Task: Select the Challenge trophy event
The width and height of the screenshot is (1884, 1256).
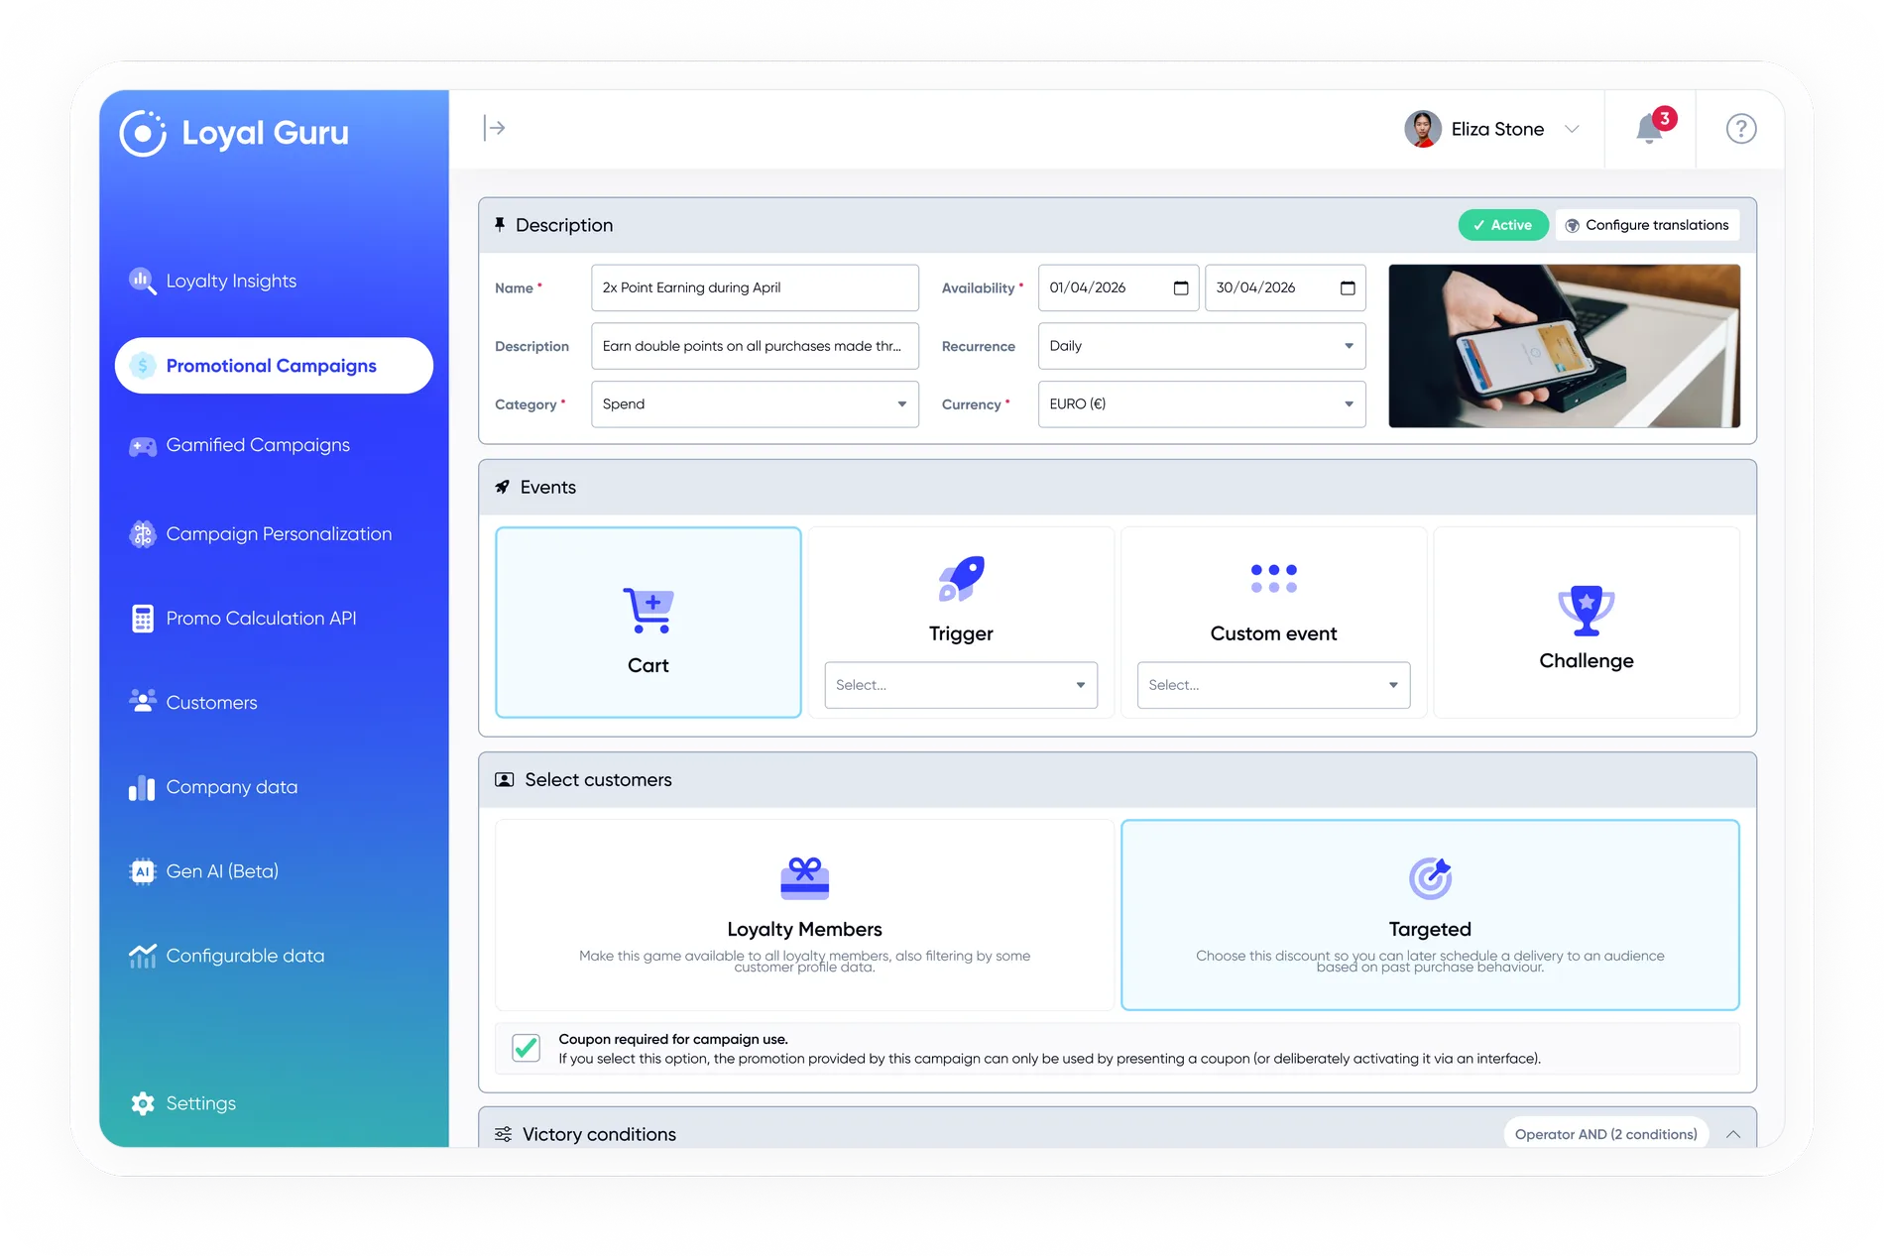Action: click(1586, 622)
